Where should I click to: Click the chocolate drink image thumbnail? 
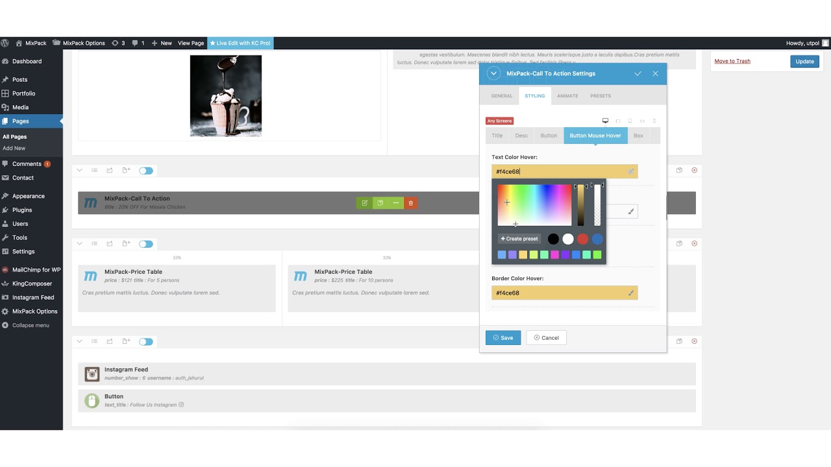(x=226, y=95)
